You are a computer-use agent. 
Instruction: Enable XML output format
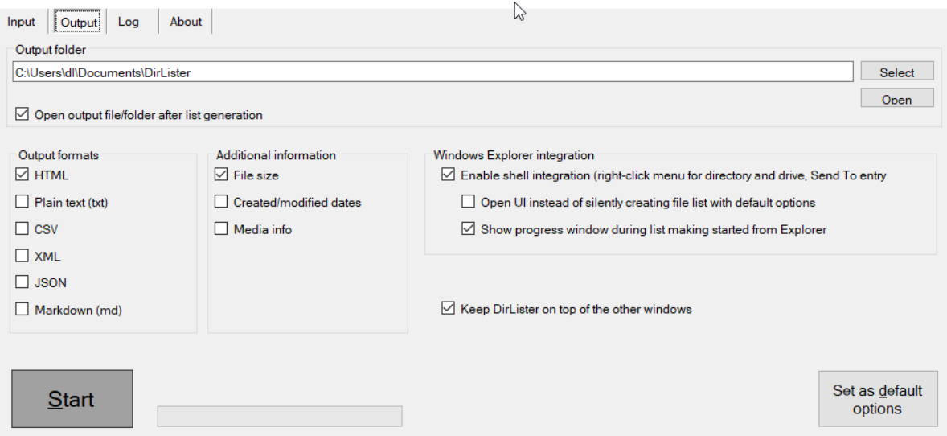(x=22, y=257)
